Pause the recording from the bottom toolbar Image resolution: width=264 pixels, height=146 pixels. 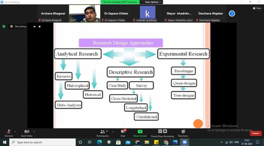click(x=160, y=131)
